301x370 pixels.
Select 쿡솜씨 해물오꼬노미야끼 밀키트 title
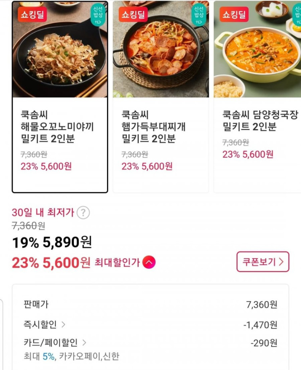click(x=57, y=127)
